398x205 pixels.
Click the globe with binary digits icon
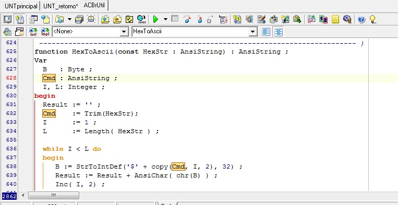click(x=141, y=19)
